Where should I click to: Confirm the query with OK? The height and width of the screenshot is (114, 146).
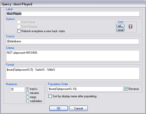(x=59, y=108)
